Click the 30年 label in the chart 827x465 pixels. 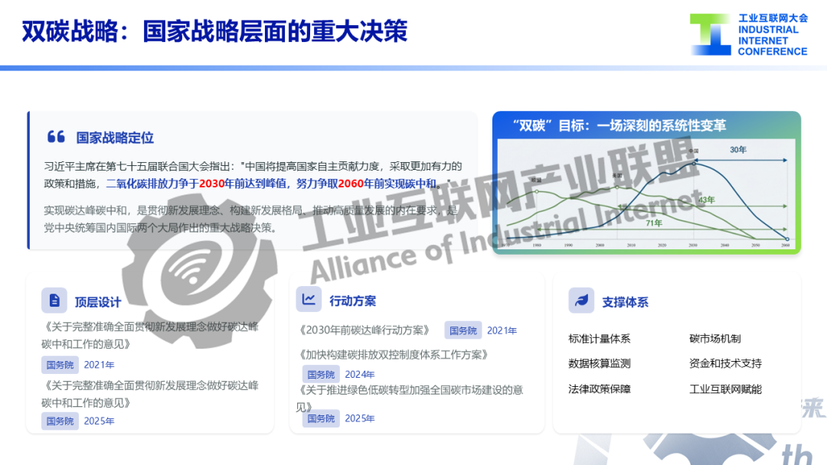point(738,150)
